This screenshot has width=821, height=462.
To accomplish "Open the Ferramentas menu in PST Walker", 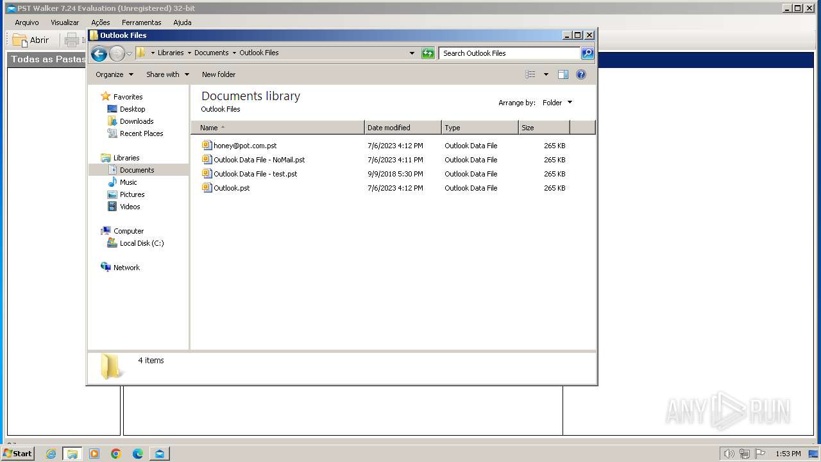I will click(x=142, y=22).
